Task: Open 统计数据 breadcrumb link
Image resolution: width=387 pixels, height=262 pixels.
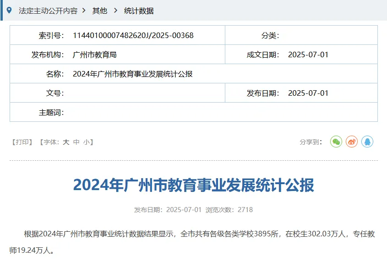Action: click(x=139, y=11)
